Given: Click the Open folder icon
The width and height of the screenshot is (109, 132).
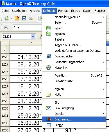Looking at the screenshot, I should [17, 18].
